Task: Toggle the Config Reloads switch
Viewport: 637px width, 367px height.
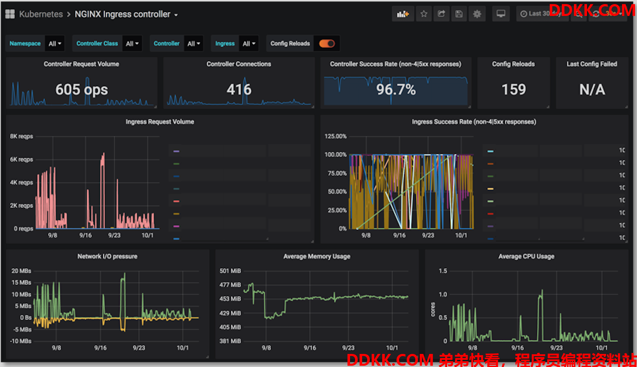Action: pos(327,44)
